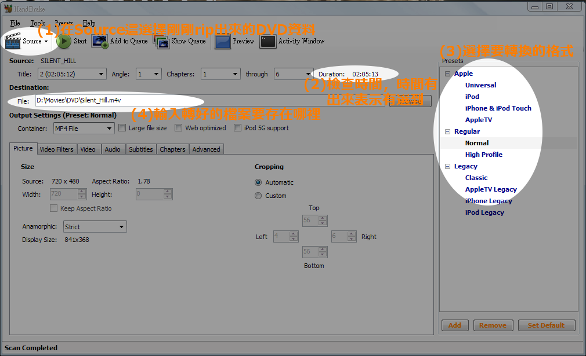Select the AppleTV Legacy preset

(x=491, y=189)
